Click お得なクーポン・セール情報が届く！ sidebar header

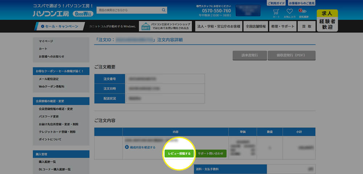click(x=61, y=71)
